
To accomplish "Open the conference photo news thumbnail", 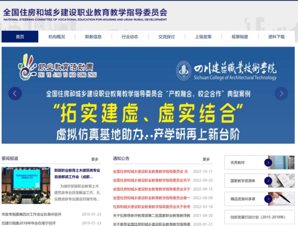I will pos(26,186).
